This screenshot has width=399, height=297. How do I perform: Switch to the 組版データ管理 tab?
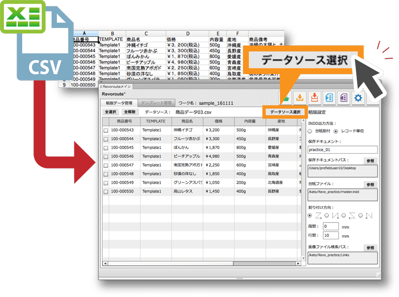coord(119,103)
